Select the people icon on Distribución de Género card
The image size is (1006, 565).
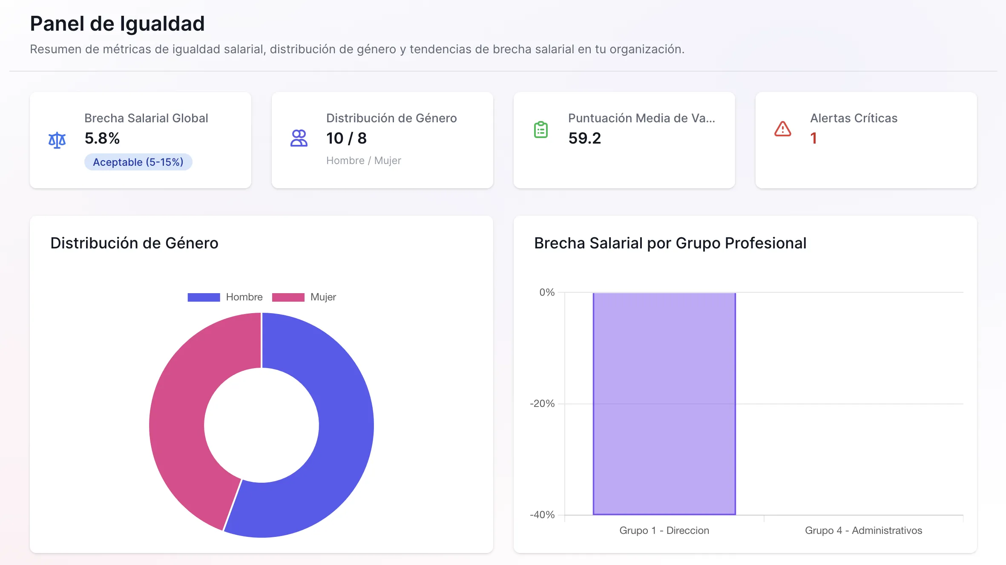[x=299, y=137]
